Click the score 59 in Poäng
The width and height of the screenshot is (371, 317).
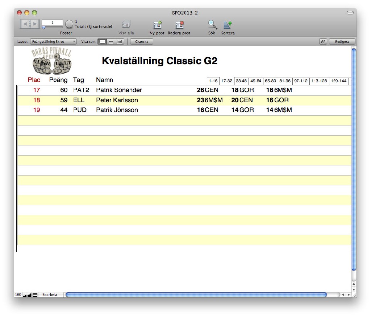tap(64, 100)
